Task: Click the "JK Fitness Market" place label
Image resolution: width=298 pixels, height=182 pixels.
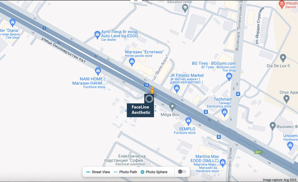Action: (x=187, y=75)
